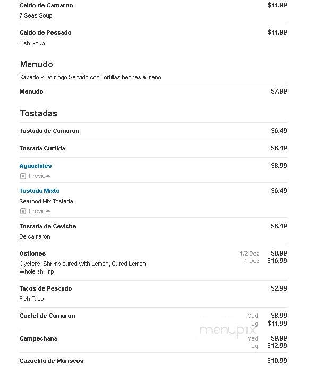This screenshot has width=323, height=374.
Task: Click the Coctel de Camaron item
Action: pyautogui.click(x=47, y=316)
